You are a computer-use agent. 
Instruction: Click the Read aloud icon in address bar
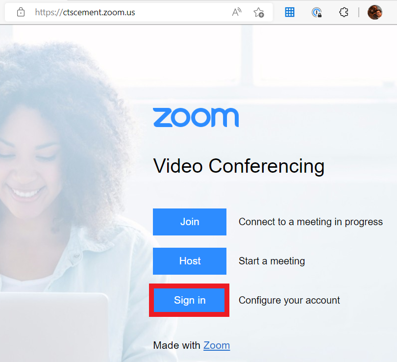click(236, 12)
